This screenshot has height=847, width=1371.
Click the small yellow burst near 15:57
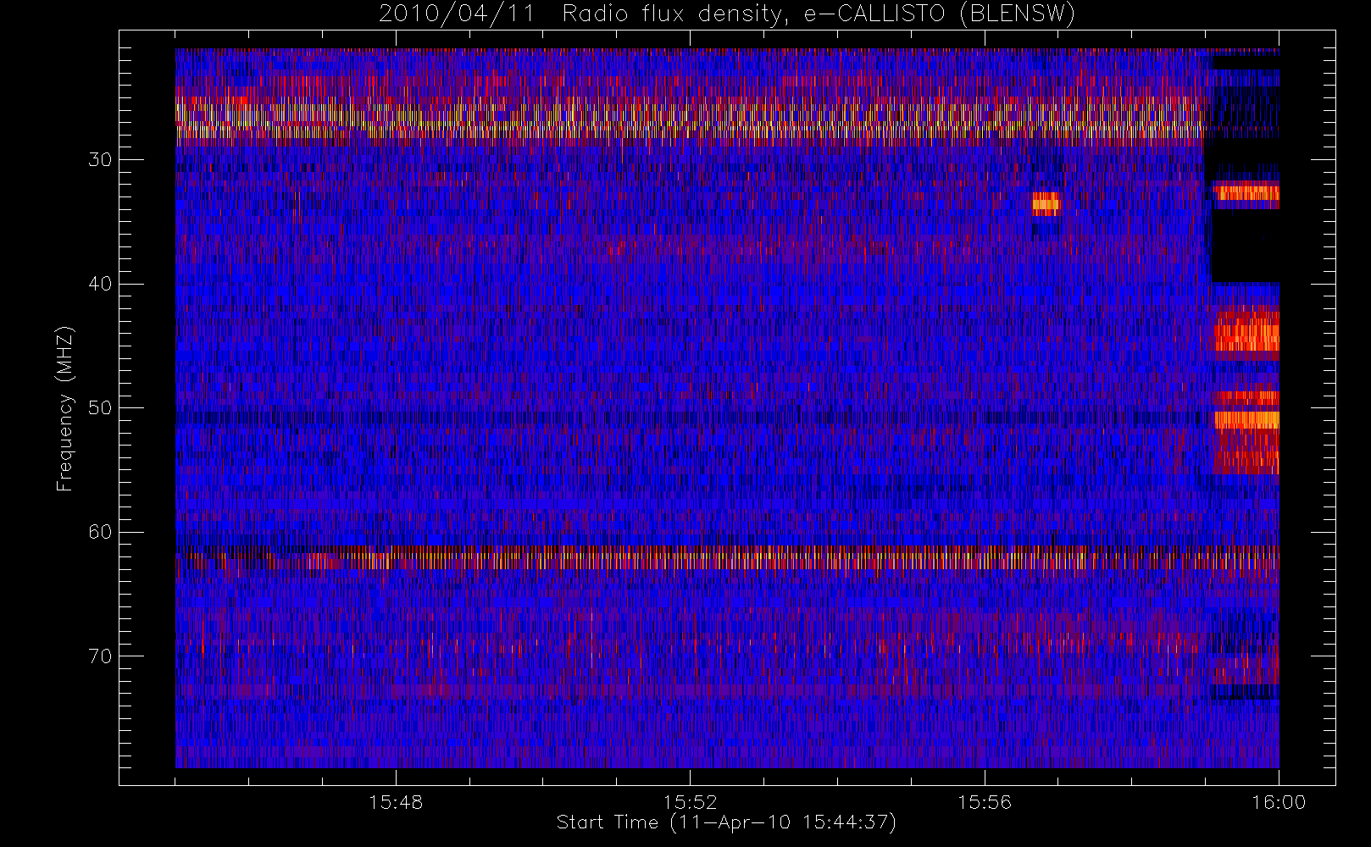point(1046,204)
